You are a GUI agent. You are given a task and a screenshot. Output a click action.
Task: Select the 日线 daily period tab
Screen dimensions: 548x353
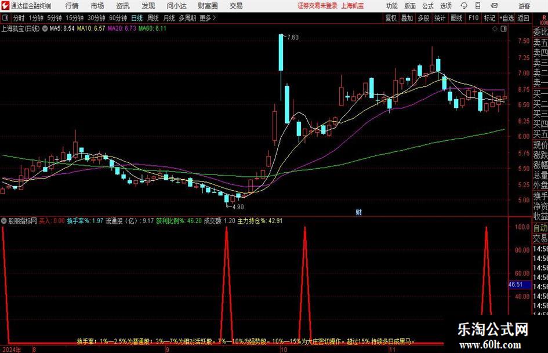click(x=137, y=18)
